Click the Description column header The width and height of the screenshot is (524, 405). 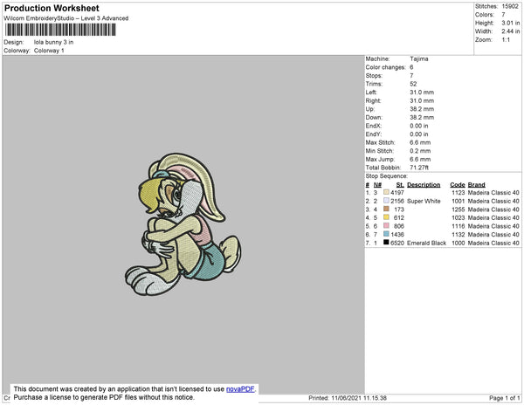click(x=424, y=185)
